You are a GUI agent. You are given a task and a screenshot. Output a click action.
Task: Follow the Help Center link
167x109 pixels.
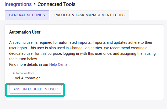[x=59, y=64]
